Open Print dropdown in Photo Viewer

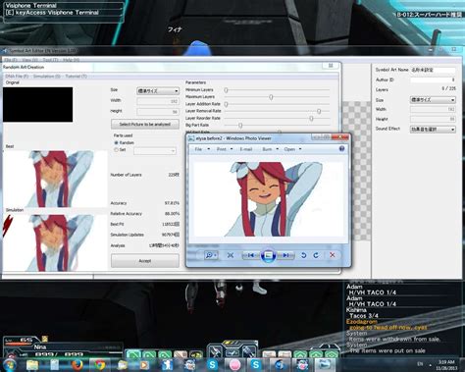tap(225, 149)
